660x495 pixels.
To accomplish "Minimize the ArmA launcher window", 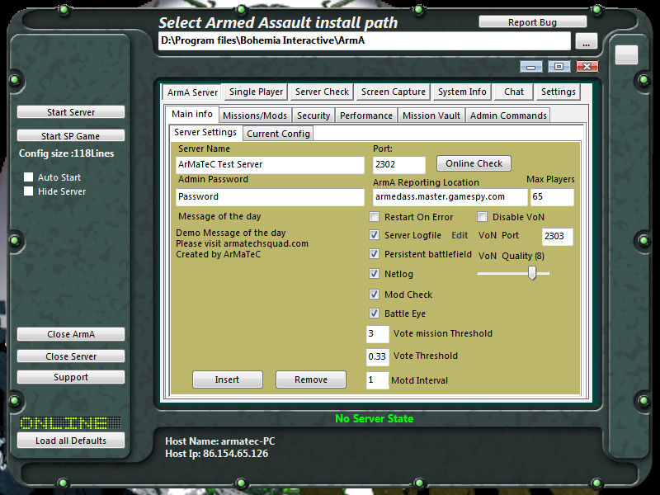I will [530, 67].
